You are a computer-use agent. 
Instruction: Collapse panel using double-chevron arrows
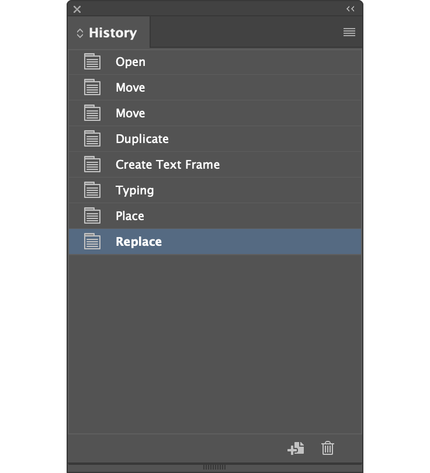pyautogui.click(x=351, y=9)
